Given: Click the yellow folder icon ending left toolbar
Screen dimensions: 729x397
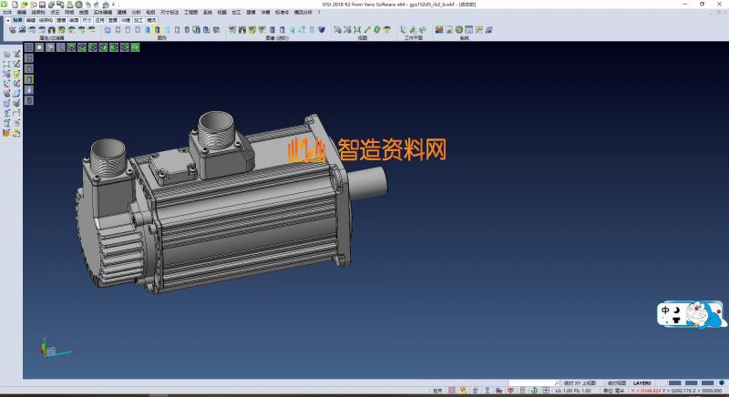Looking at the screenshot, I should click(16, 134).
